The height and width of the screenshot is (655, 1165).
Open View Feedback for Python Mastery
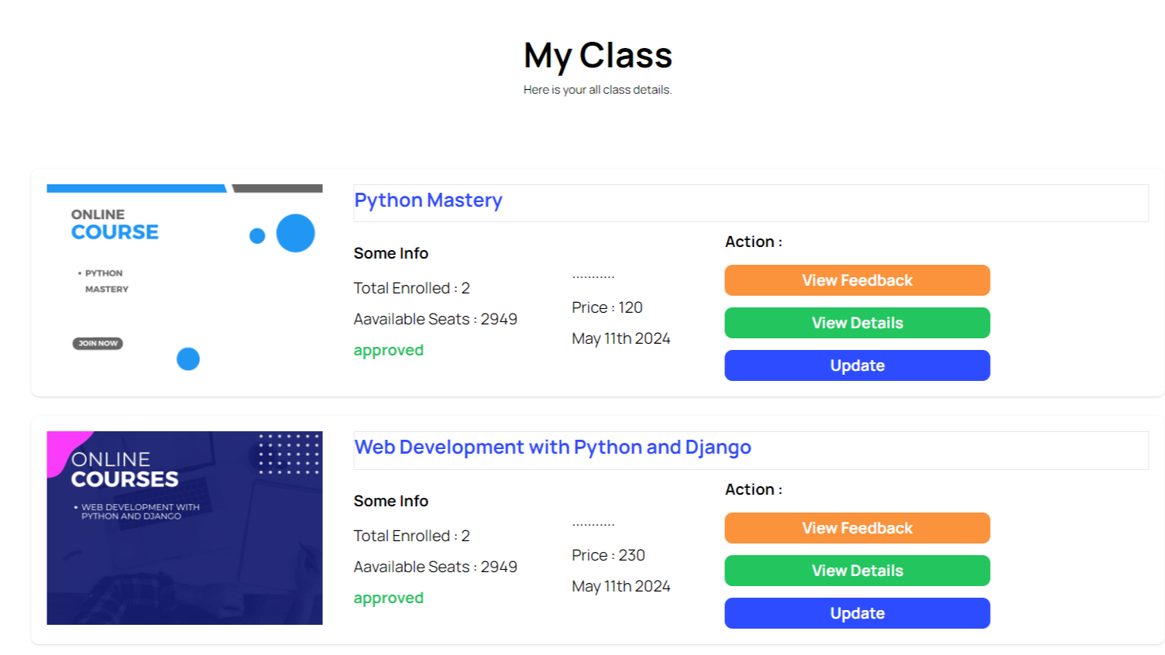(x=857, y=280)
